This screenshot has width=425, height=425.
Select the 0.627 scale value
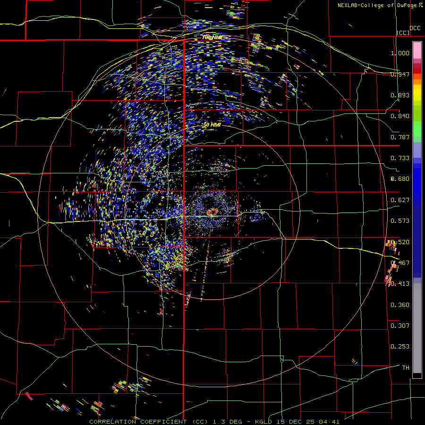[x=400, y=200]
